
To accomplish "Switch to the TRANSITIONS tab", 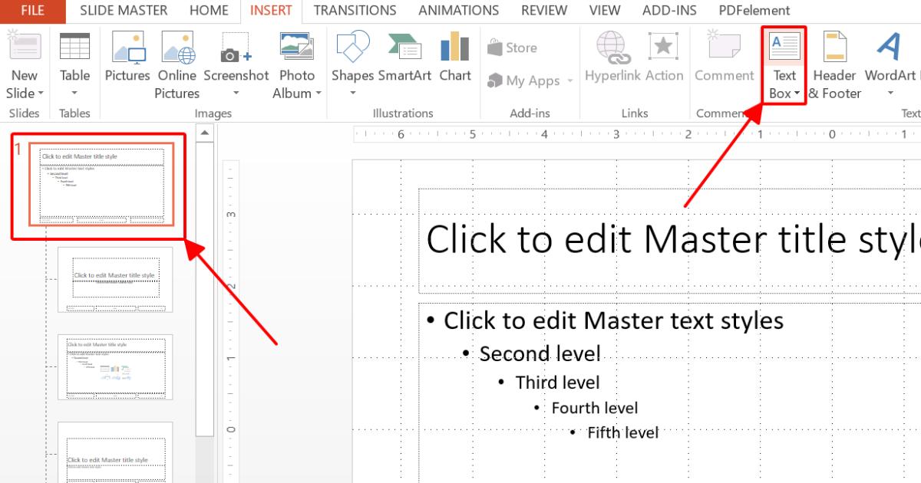I will coord(355,10).
